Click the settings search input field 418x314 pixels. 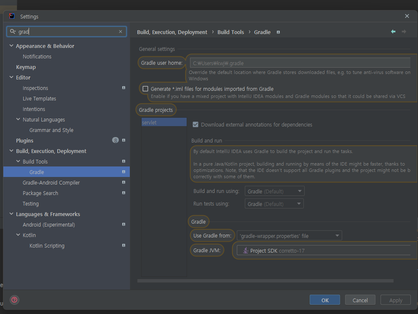(x=67, y=32)
